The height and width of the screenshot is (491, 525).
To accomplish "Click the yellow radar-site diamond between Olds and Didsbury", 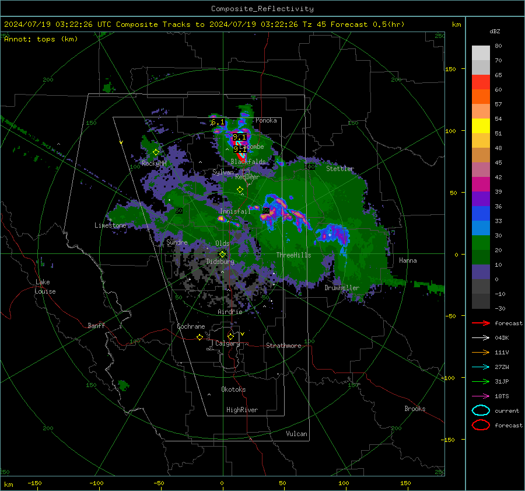I will pyautogui.click(x=222, y=254).
